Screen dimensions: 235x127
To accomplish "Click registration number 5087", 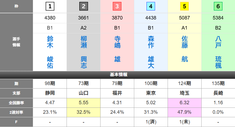I will (184, 18).
